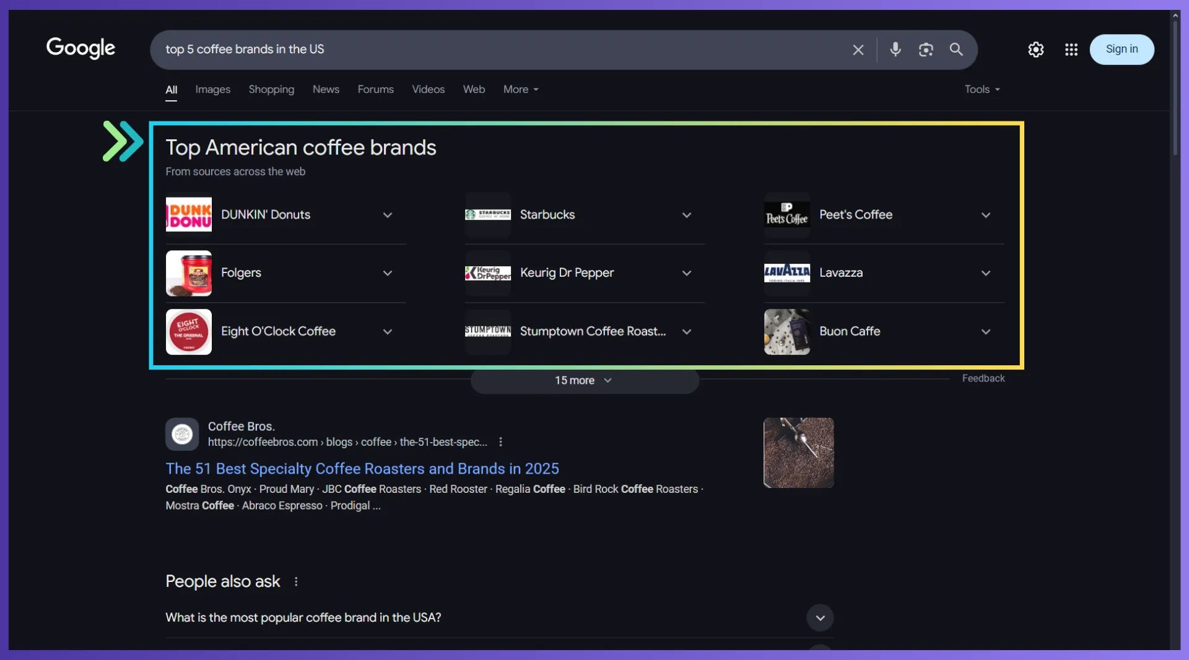Expand the DUNKIN' Donuts entry chevron
Image resolution: width=1189 pixels, height=660 pixels.
388,215
